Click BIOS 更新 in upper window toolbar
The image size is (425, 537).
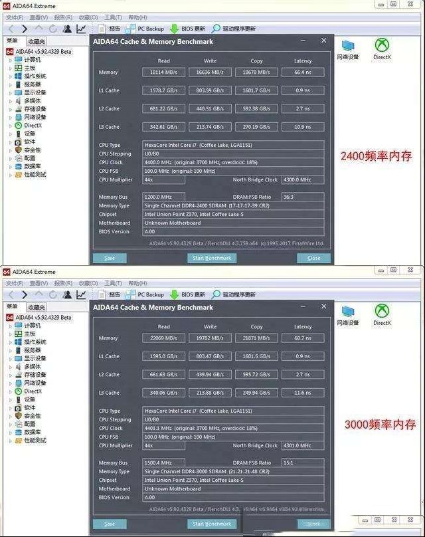(188, 29)
